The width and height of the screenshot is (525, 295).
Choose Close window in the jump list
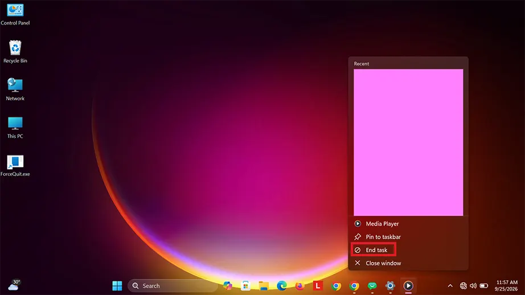pos(408,263)
